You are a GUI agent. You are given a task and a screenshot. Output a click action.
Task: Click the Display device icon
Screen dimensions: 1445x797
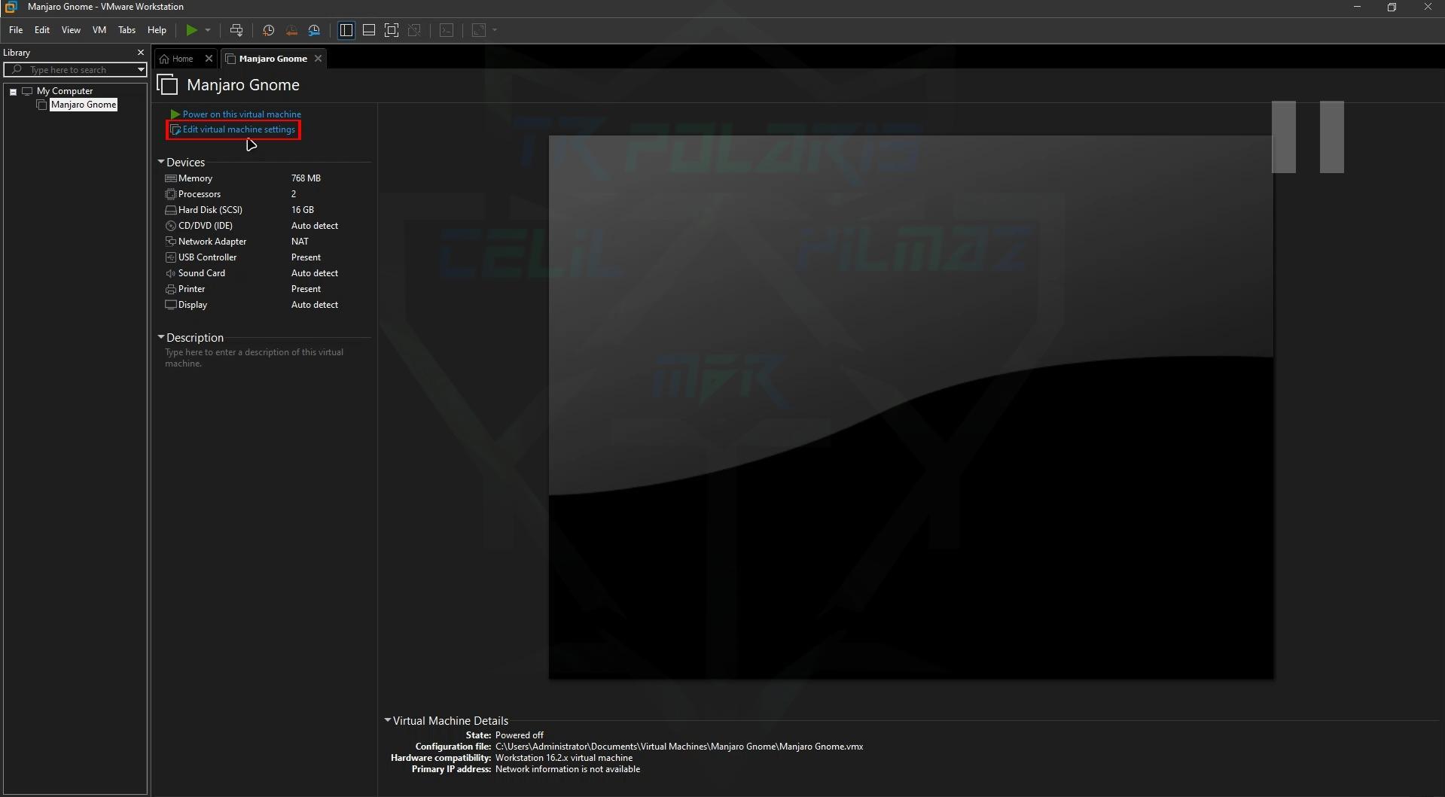tap(171, 305)
